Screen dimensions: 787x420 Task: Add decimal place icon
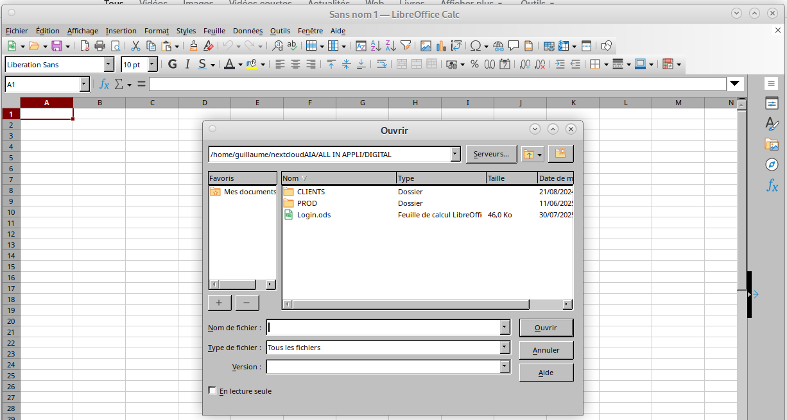coord(525,64)
